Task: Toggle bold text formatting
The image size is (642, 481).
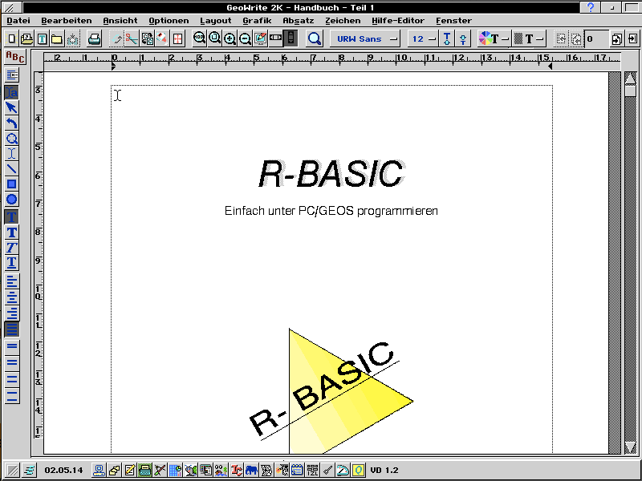Action: pos(12,232)
